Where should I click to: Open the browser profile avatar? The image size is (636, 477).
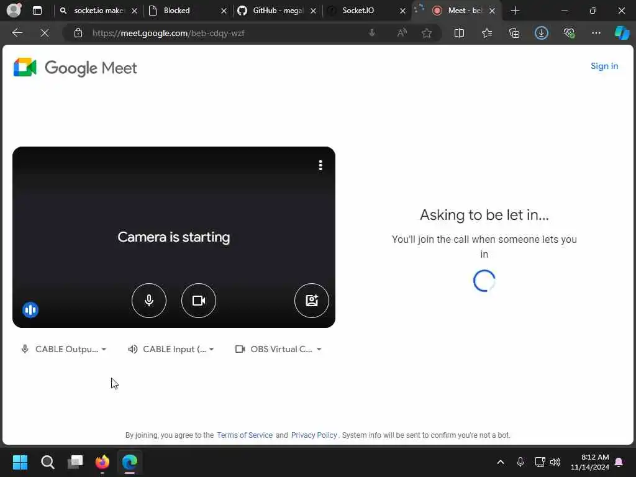tap(14, 10)
